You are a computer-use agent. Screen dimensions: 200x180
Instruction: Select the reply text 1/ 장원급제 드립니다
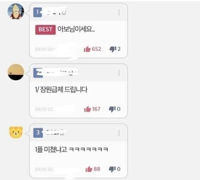[61, 89]
